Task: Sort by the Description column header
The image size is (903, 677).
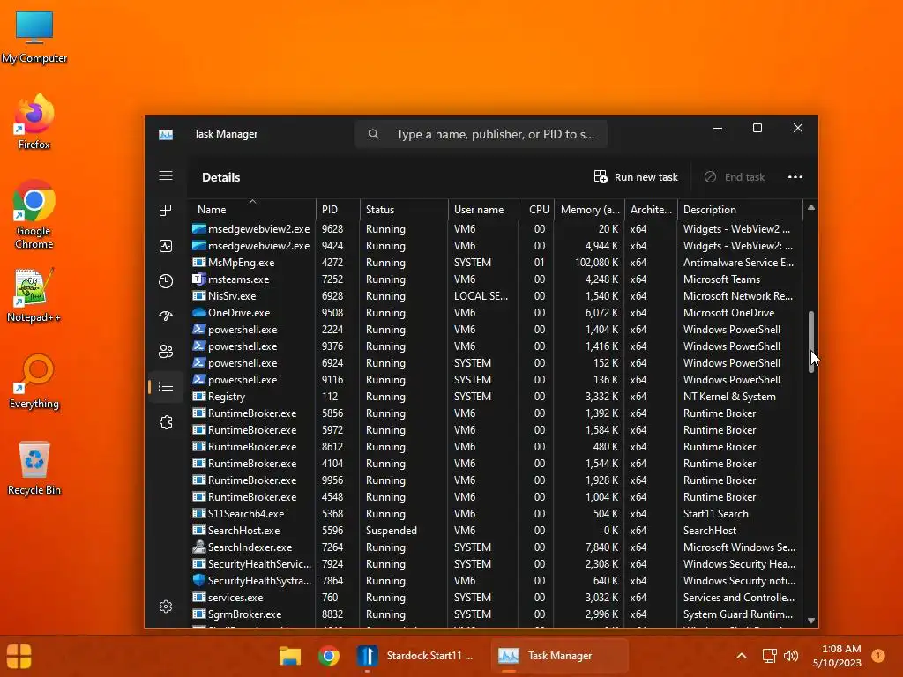Action: pyautogui.click(x=740, y=210)
